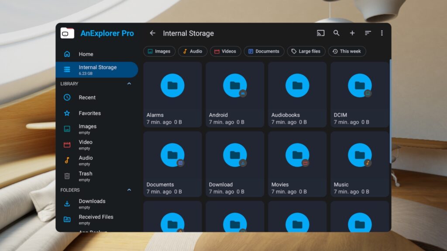Click the Cast icon to screen mirror
The image size is (447, 251).
click(321, 33)
